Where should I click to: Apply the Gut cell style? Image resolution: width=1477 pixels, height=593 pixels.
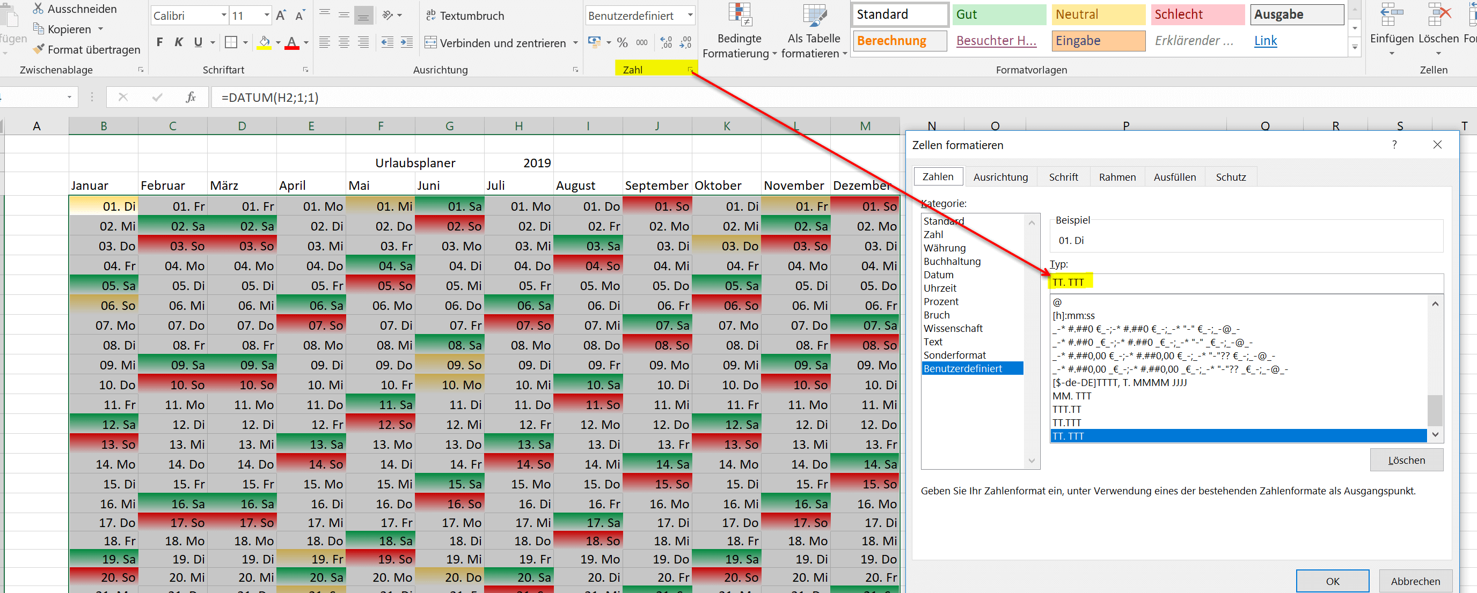click(x=999, y=14)
